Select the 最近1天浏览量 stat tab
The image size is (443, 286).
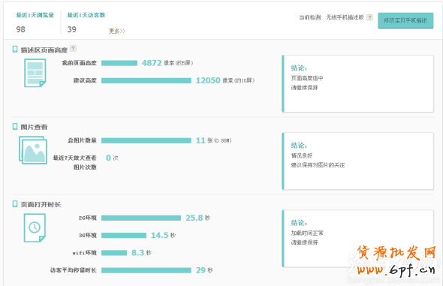(35, 23)
